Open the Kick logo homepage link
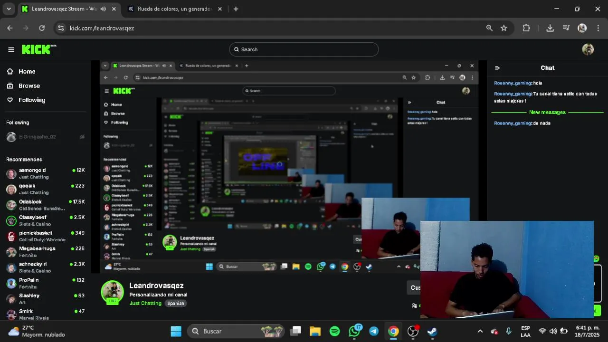The image size is (608, 342). (39, 49)
